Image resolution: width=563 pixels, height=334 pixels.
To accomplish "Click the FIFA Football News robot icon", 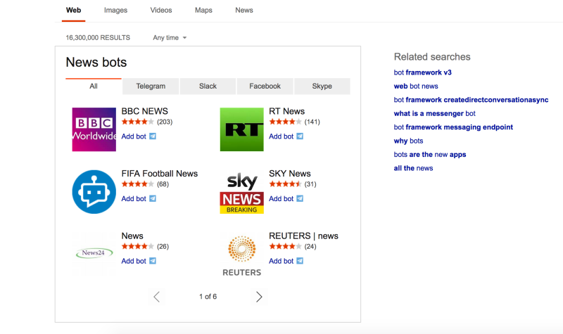I will [x=94, y=191].
